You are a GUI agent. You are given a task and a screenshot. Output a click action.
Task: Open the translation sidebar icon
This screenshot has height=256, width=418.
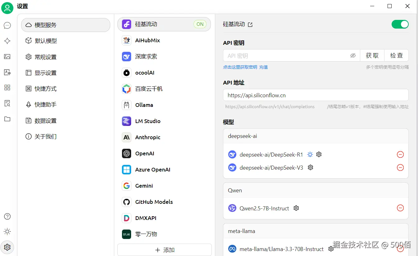click(7, 72)
